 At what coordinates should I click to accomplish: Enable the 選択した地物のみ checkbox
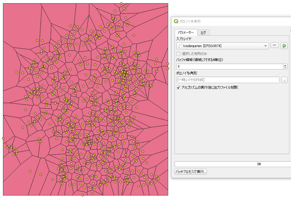pyautogui.click(x=178, y=54)
